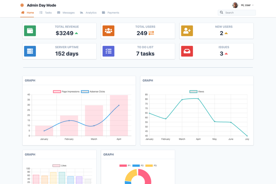Viewport: 276px width, 184px height.
Task: Click the $3249 revenue value
Action: (x=65, y=33)
